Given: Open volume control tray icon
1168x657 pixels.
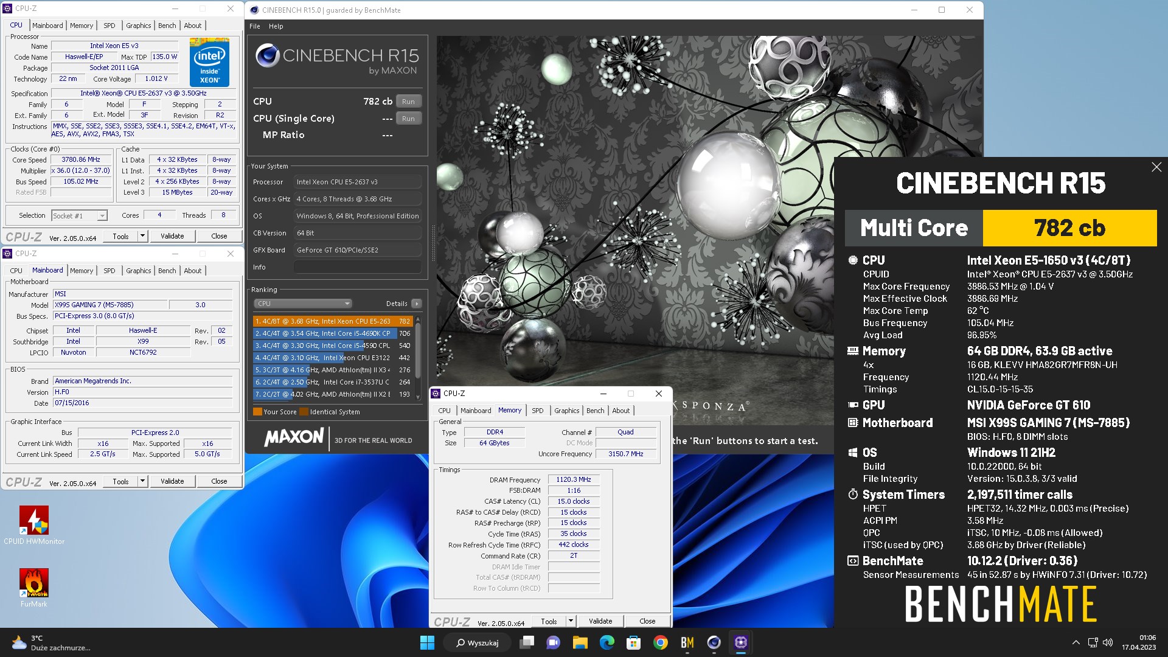Looking at the screenshot, I should (1108, 642).
